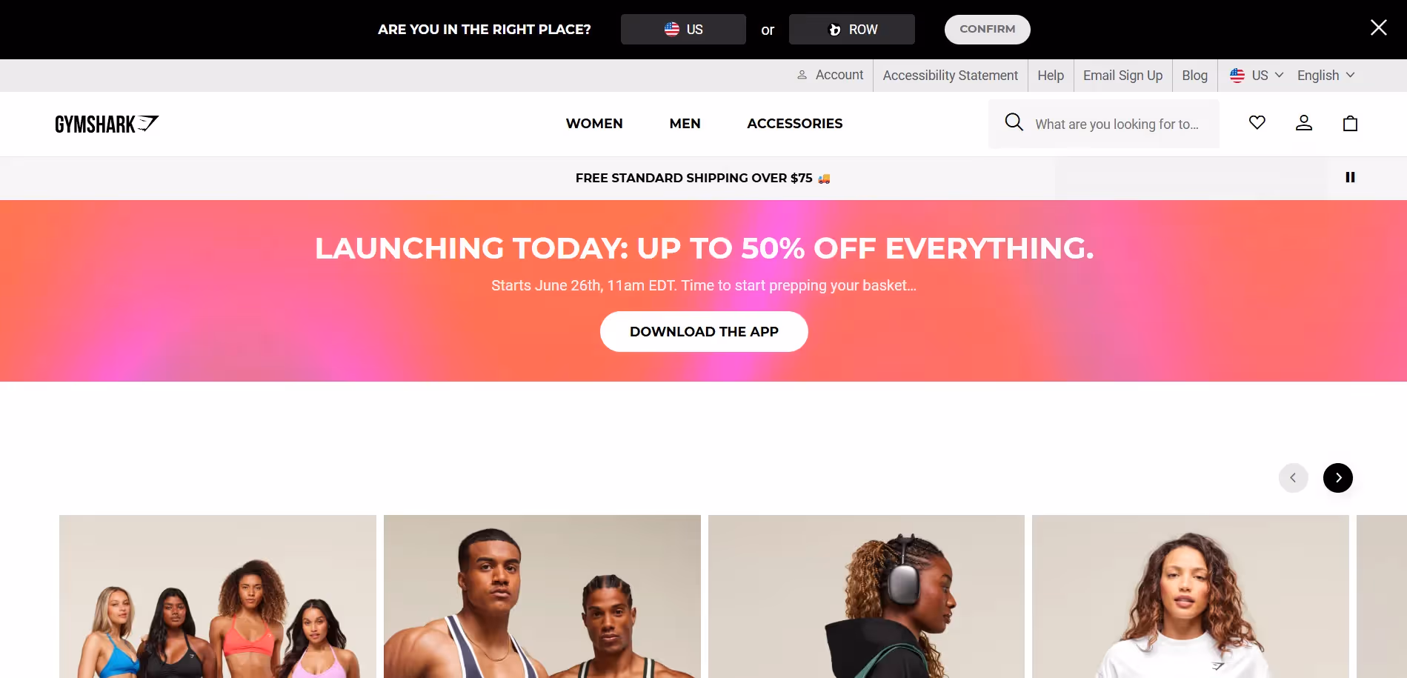
Task: Open the Accessibility Statement link
Action: pos(950,76)
